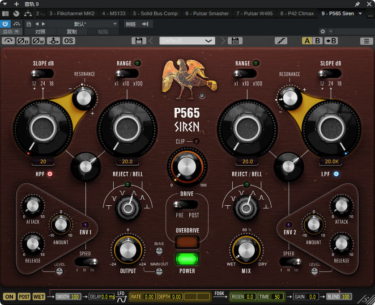Show more options via ellipsis button
375x305 pixels.
pyautogui.click(x=370, y=16)
